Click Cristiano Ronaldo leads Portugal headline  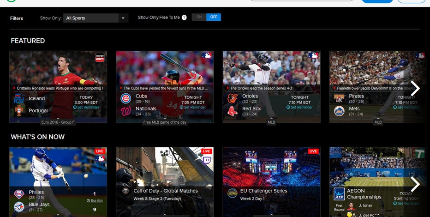(x=60, y=88)
